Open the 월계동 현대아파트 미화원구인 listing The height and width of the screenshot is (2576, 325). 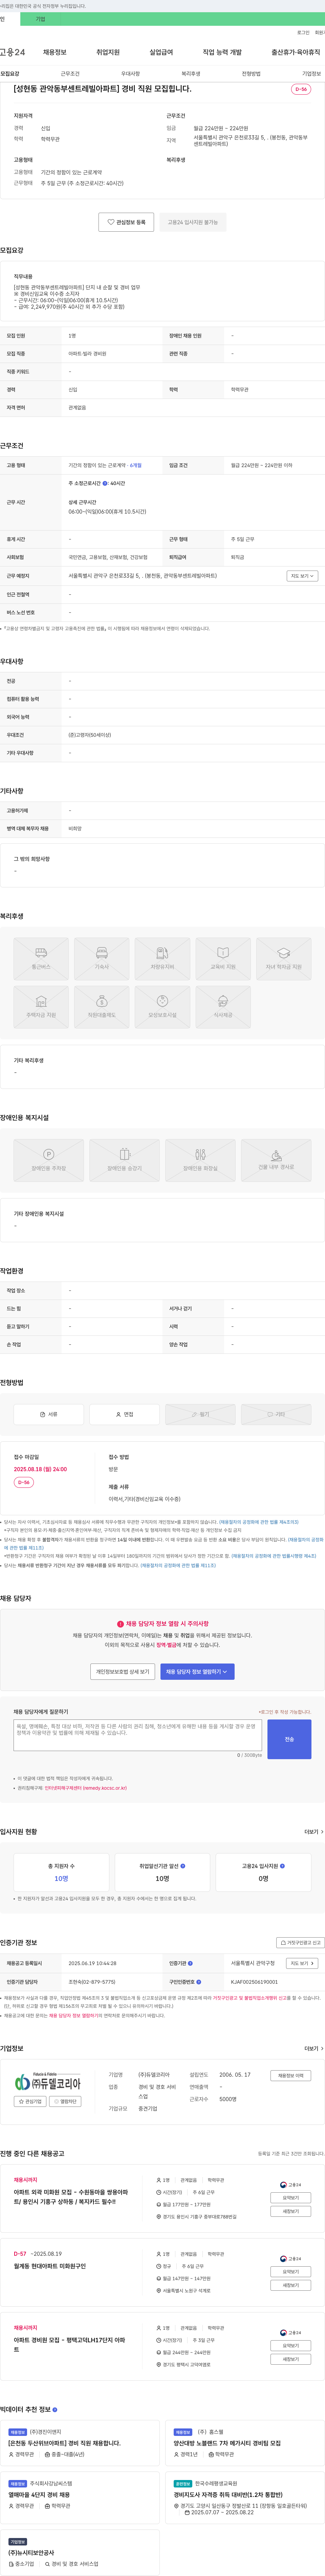tap(50, 2266)
